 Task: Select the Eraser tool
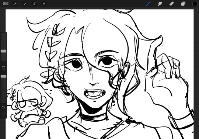click(172, 4)
